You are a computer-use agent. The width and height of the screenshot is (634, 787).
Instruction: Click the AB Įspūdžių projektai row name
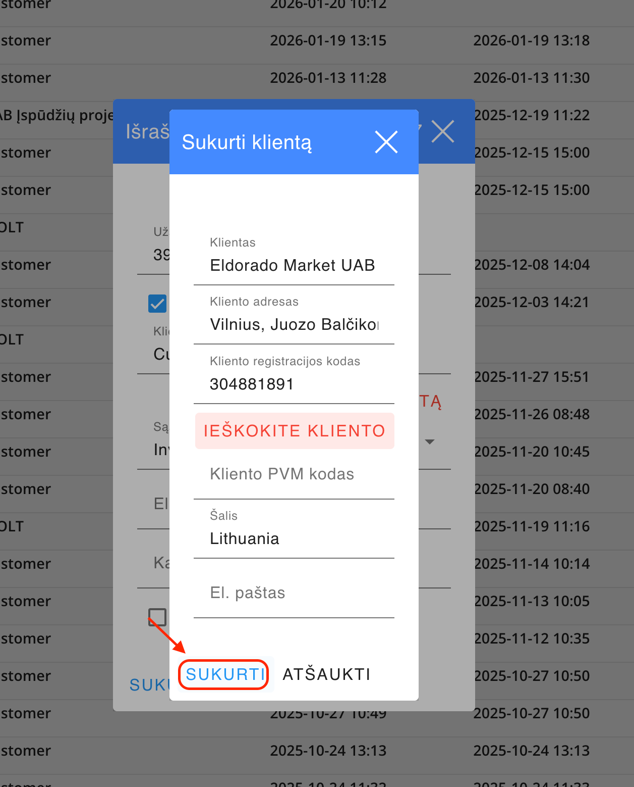(x=55, y=115)
